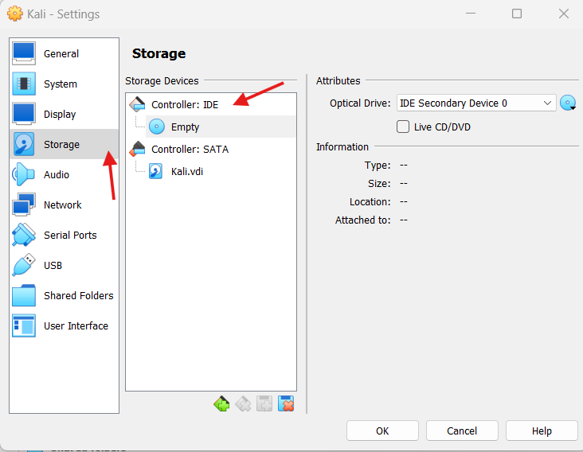
Task: Open Shared Folders settings
Action: [64, 296]
